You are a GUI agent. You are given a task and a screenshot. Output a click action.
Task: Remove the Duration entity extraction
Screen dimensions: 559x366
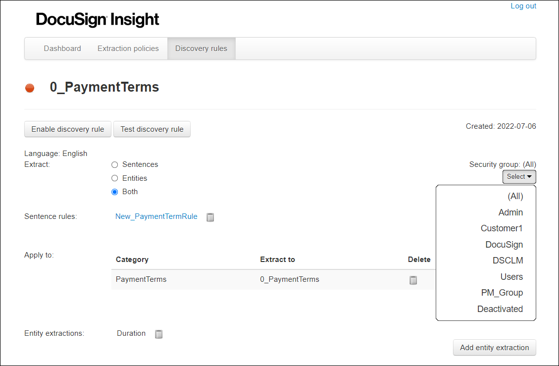[158, 334]
